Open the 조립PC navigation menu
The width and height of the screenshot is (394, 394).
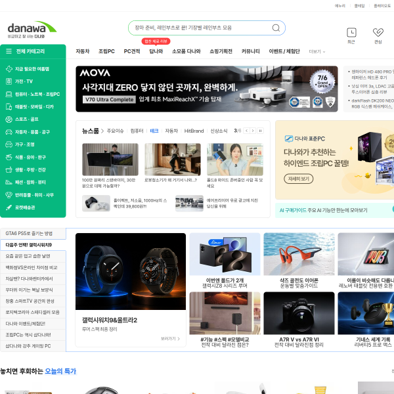tap(106, 51)
